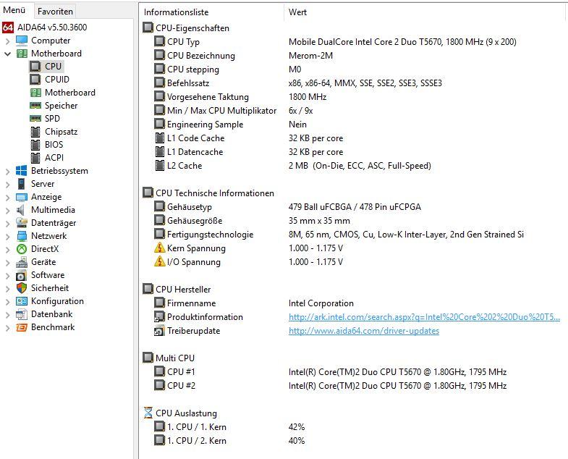Expand the Netzwerk tree node

point(8,237)
